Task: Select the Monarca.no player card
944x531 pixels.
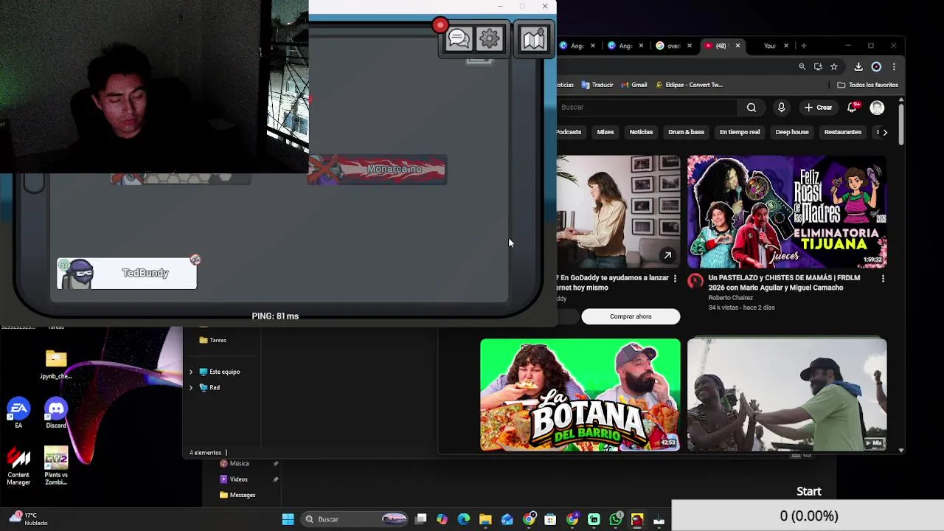Action: [377, 170]
